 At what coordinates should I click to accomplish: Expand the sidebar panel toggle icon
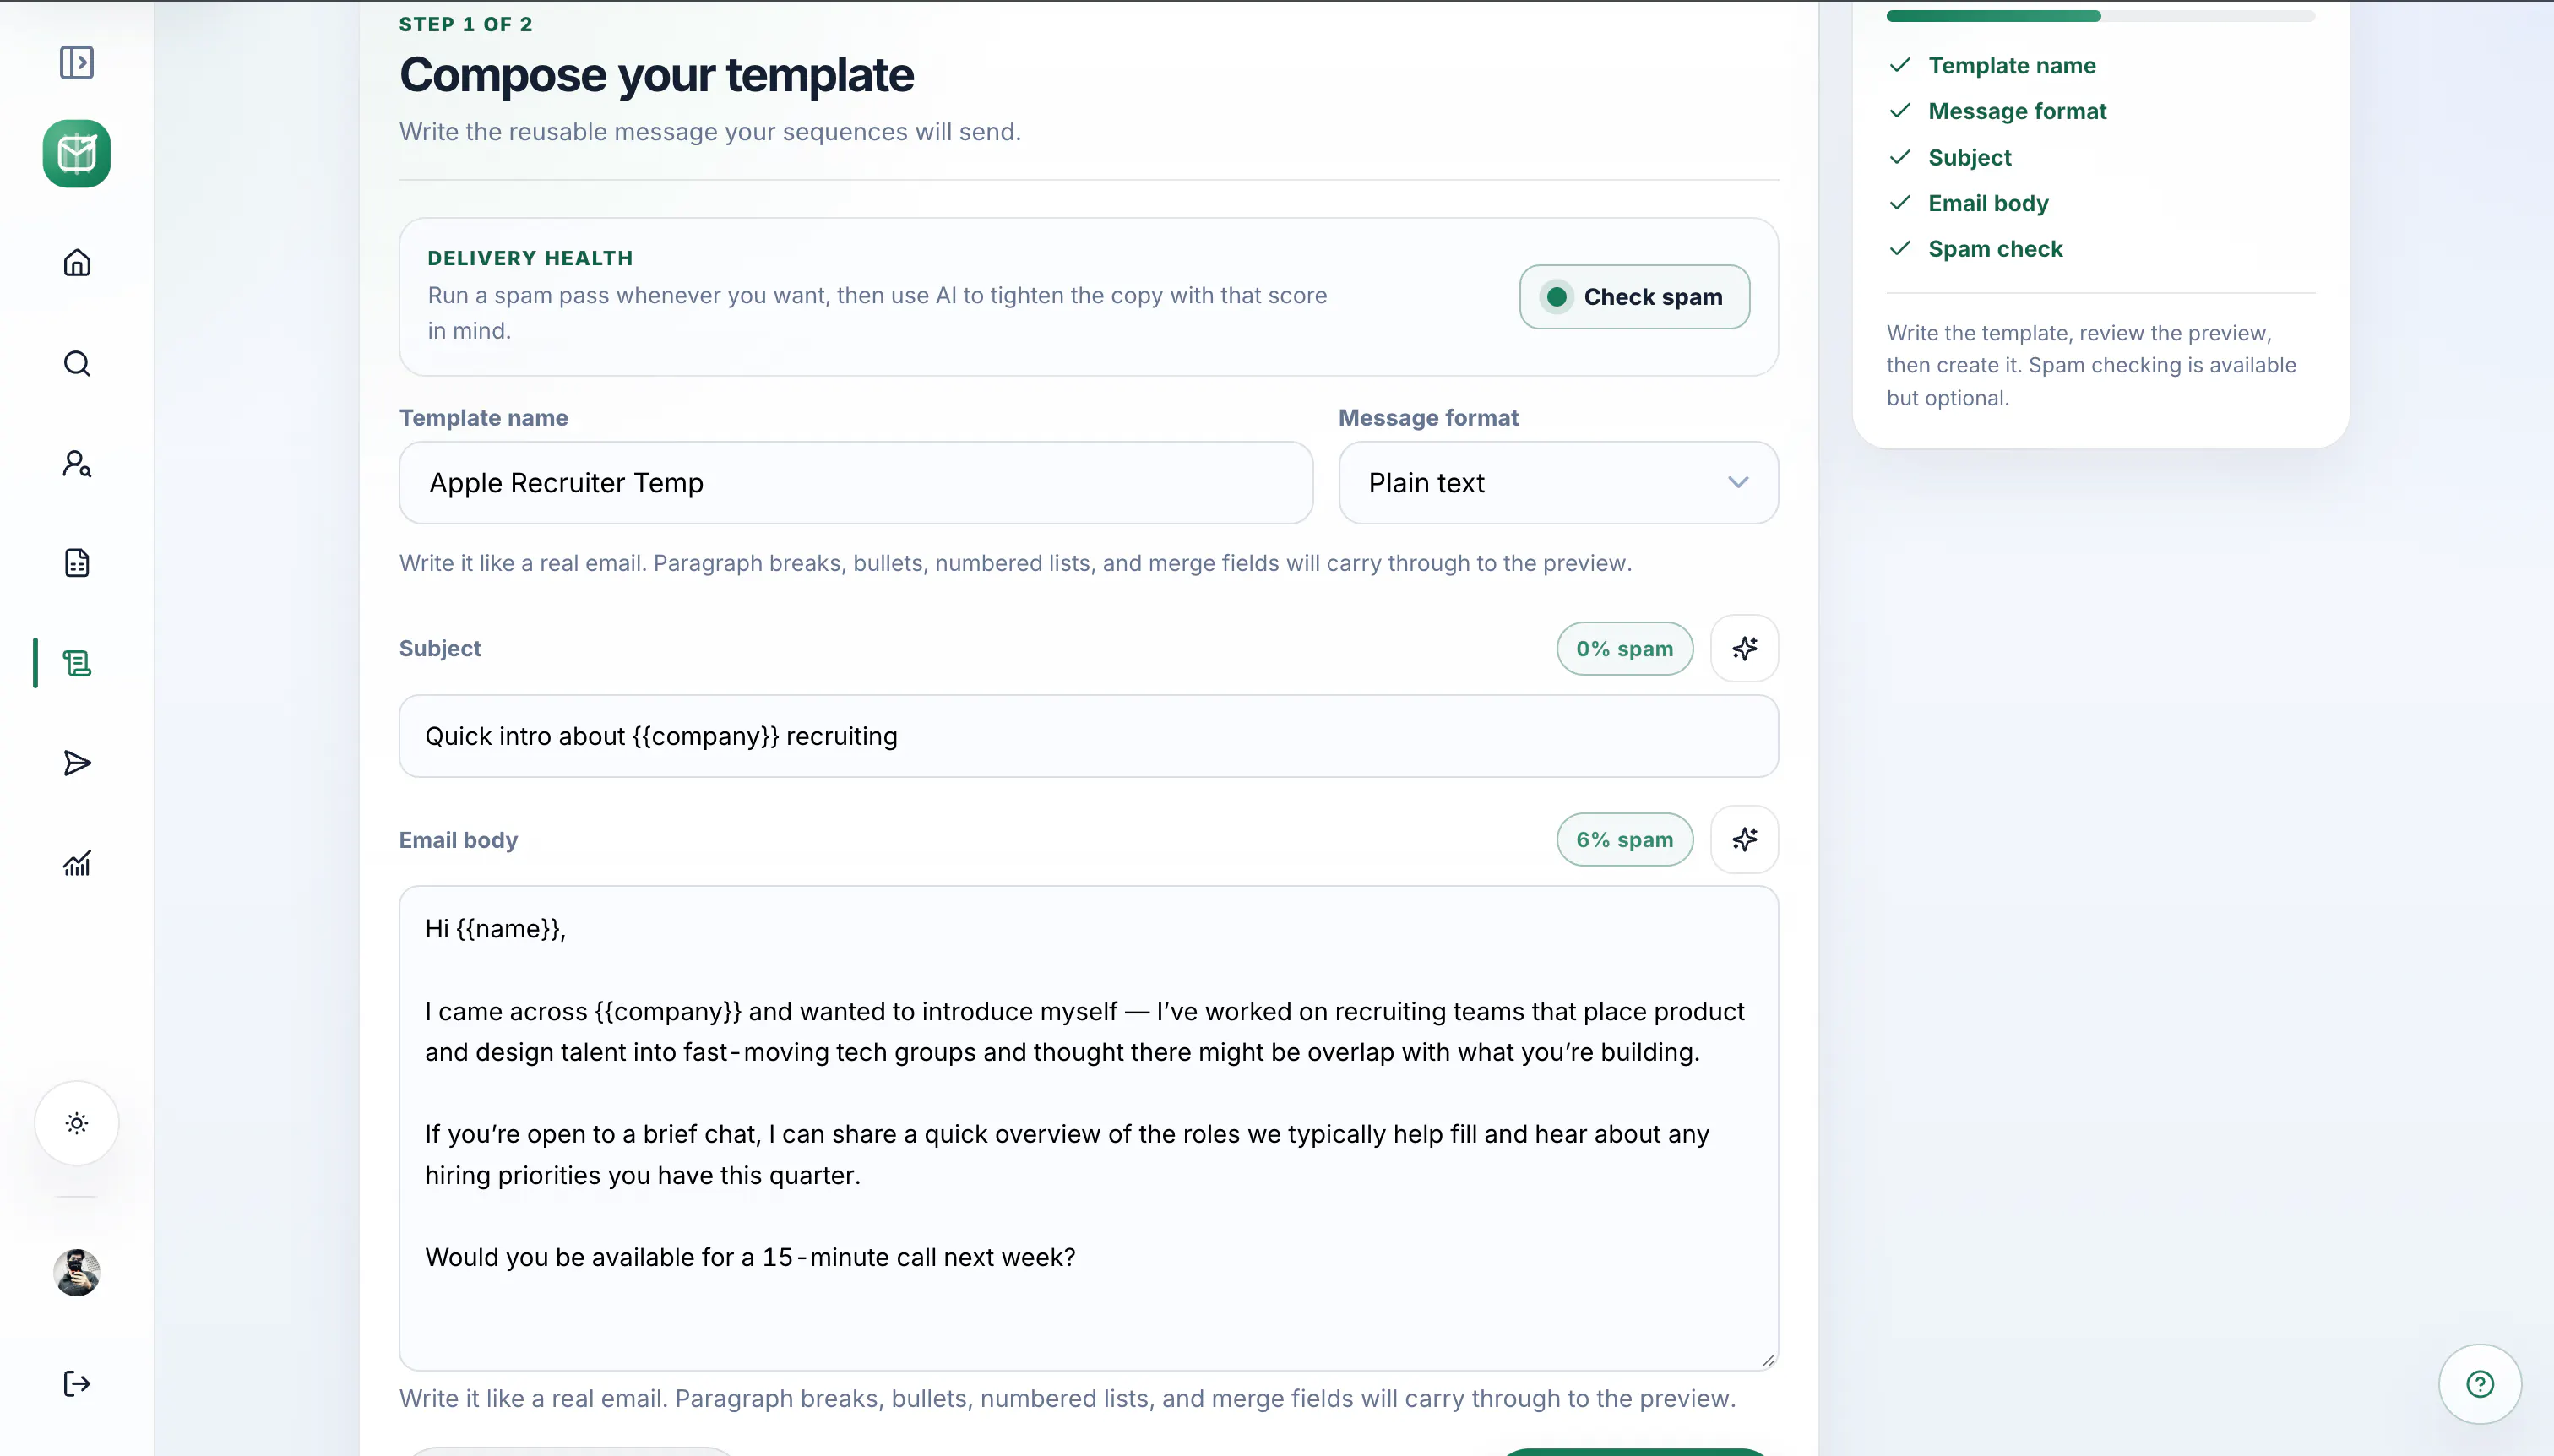[77, 63]
